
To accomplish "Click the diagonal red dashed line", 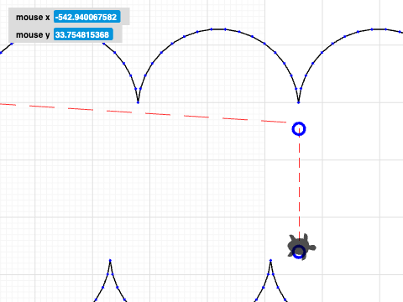I will point(143,113).
